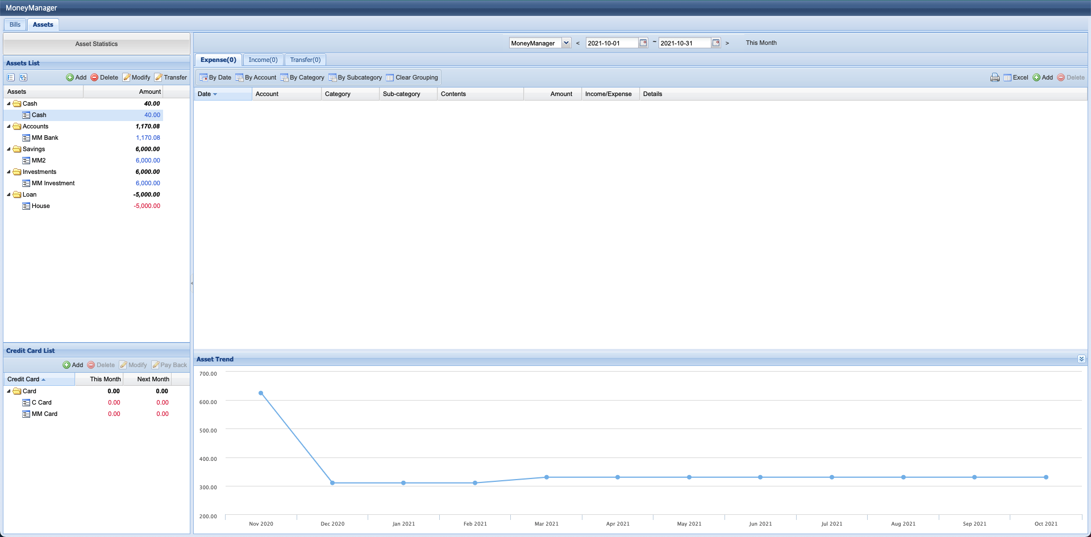Go to the next period arrow
The height and width of the screenshot is (537, 1091).
point(727,43)
